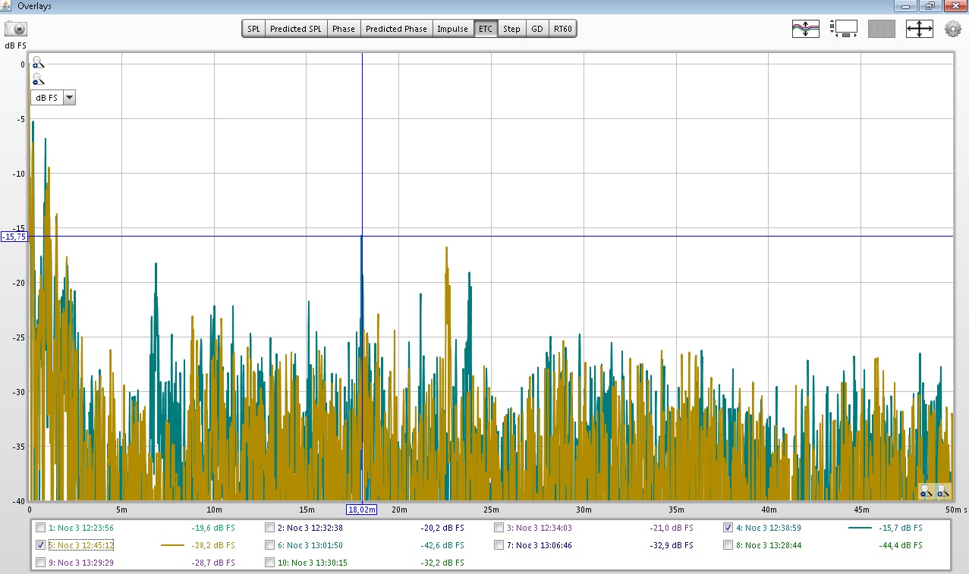The width and height of the screenshot is (969, 574).
Task: Click the vertical zoom-out magnifier at top-left
Action: (38, 79)
